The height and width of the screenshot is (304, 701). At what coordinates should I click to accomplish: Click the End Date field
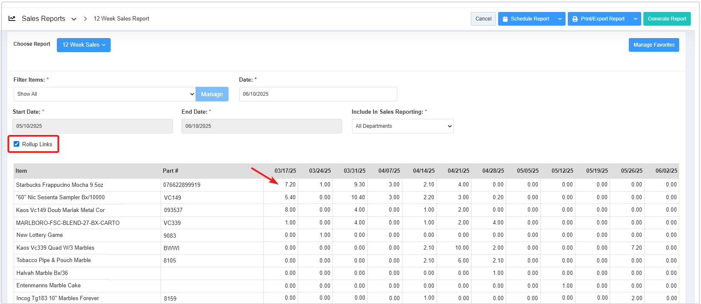tap(261, 126)
